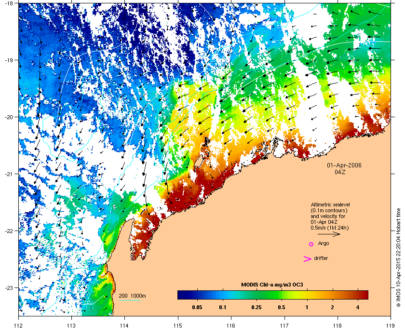405x328 pixels.
Task: Click the vertical IMOS copyright timestamp text
Action: [399, 258]
